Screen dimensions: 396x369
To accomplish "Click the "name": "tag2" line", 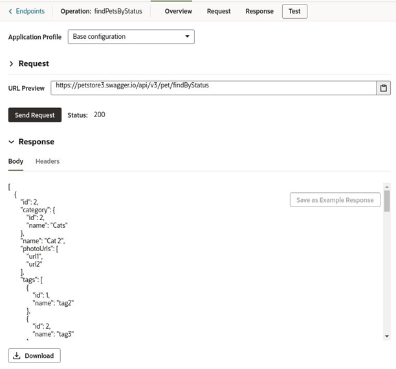I will (53, 303).
